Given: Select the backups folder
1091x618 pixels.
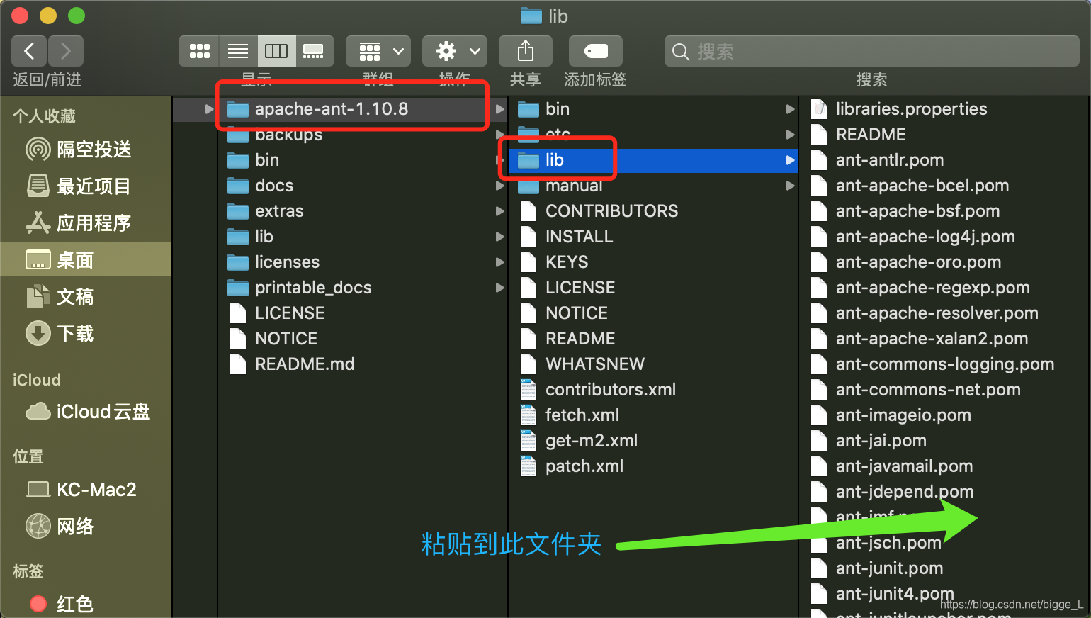Looking at the screenshot, I should 363,135.
